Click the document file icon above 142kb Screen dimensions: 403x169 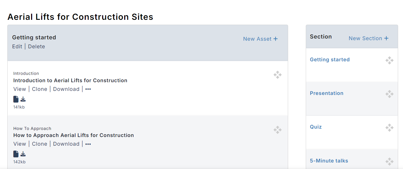tap(16, 154)
